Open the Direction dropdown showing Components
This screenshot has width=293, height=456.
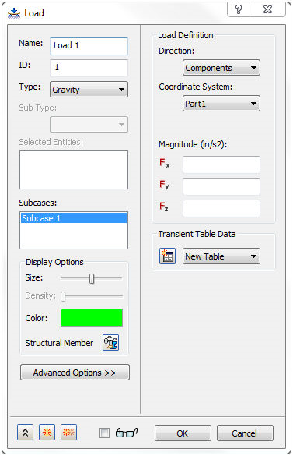tap(221, 68)
